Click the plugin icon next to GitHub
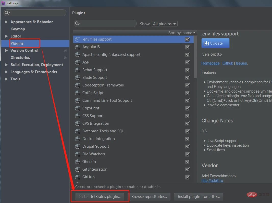This screenshot has height=203, width=272. coord(77,177)
